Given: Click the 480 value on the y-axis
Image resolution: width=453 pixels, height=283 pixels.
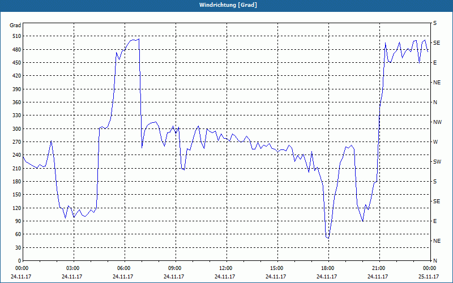Looking at the screenshot, I should (17, 50).
